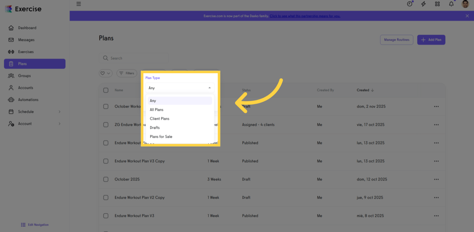Click the lightning bolt quick actions icon
Viewport: 474px width, 232px height.
click(x=423, y=4)
